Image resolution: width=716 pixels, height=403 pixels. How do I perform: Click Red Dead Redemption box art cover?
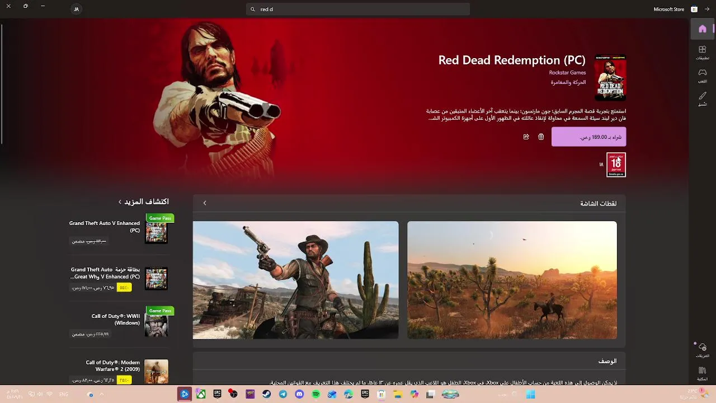coord(610,77)
